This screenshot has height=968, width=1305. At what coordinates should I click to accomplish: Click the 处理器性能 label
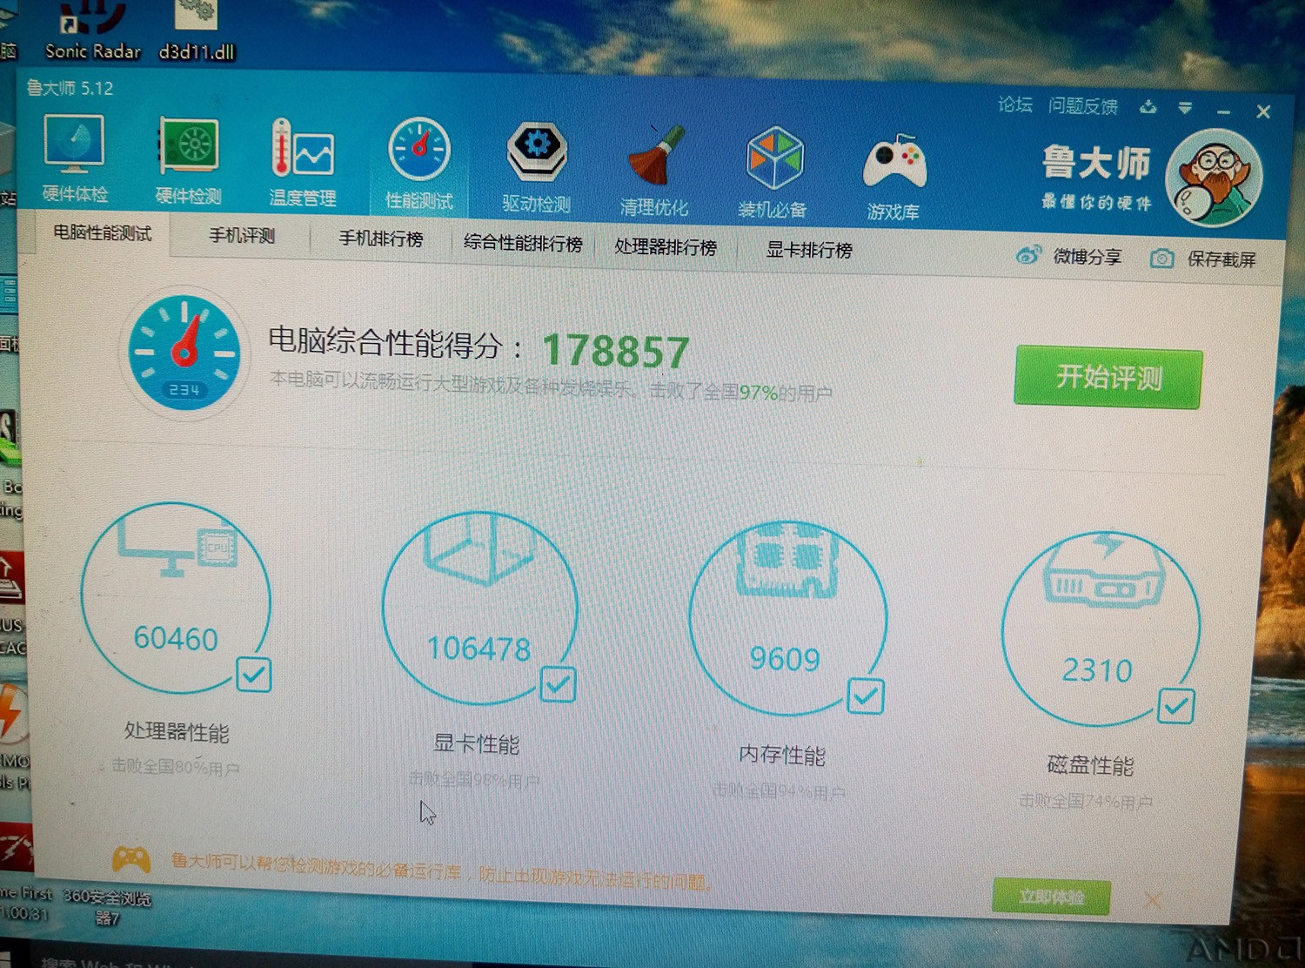[177, 732]
